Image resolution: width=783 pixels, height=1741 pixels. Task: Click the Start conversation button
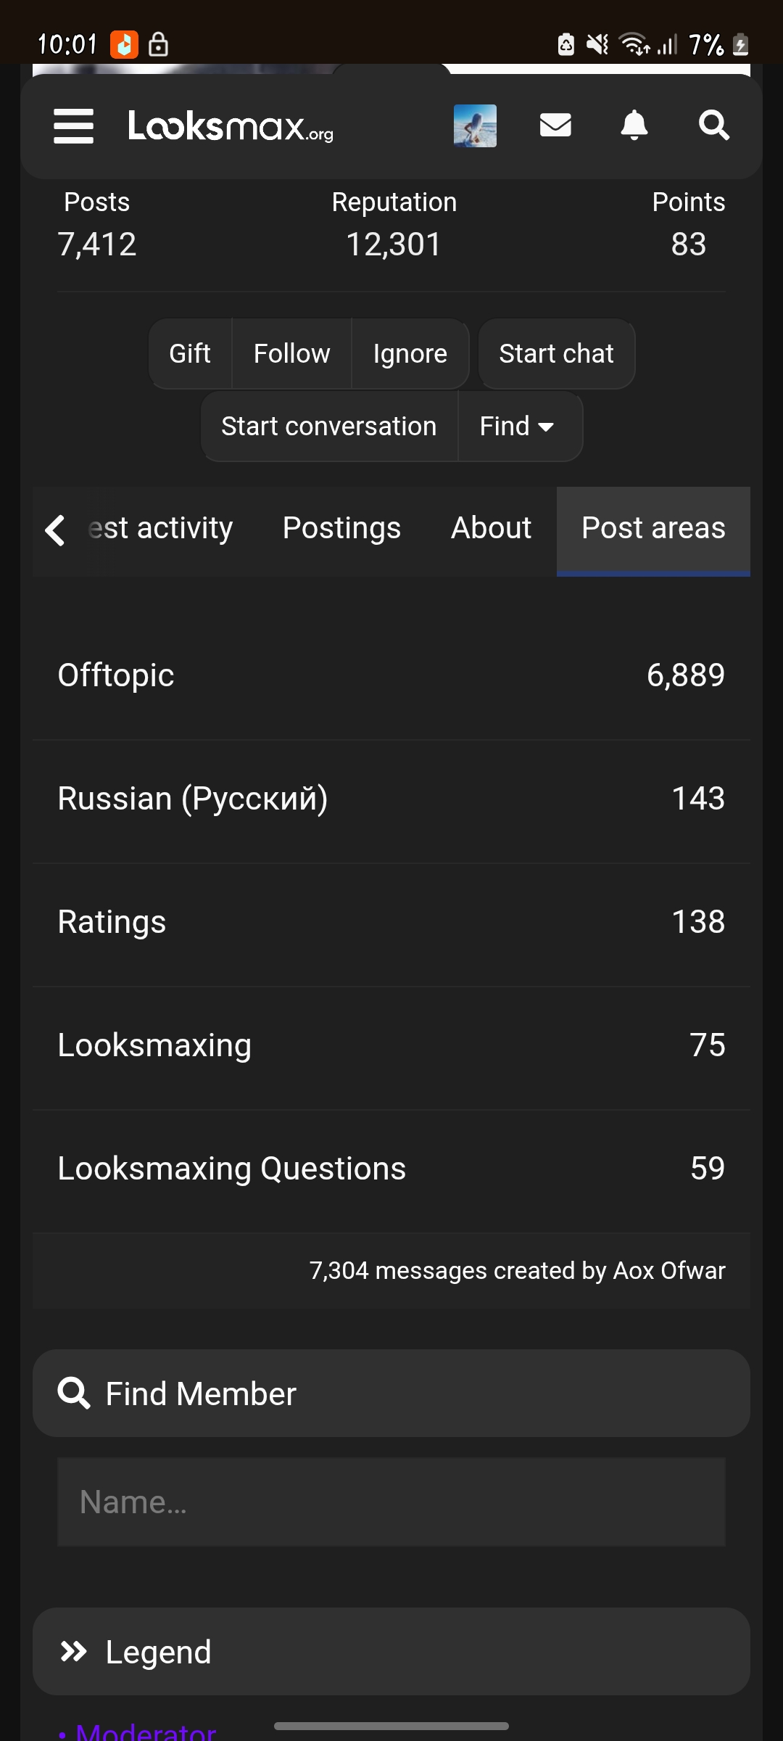tap(329, 427)
